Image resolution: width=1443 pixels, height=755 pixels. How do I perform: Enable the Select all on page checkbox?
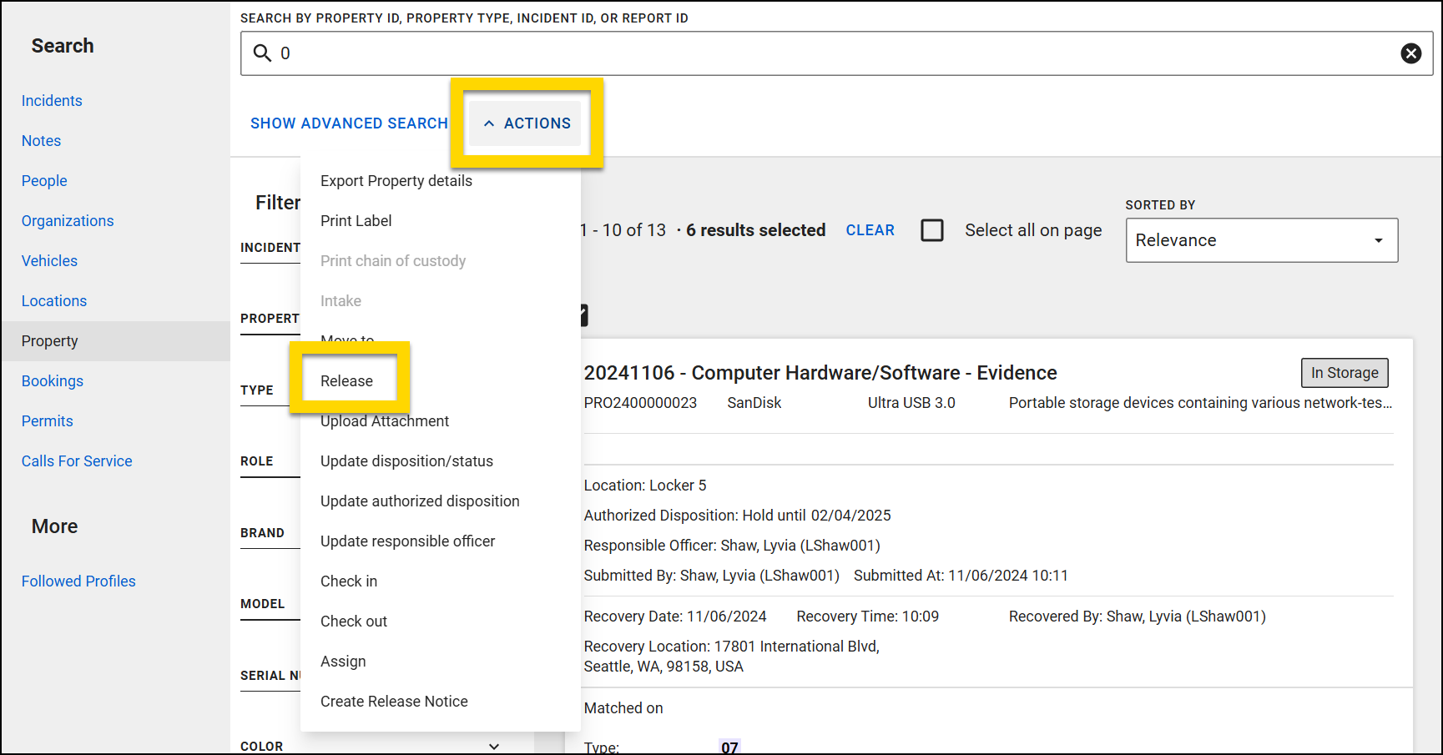(x=932, y=230)
